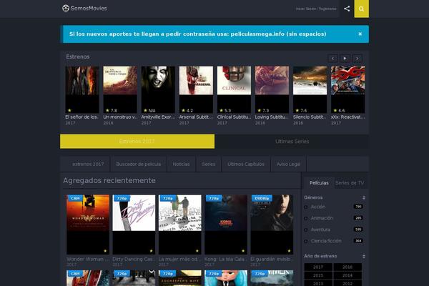Open xXx: Reactivated poster
The image size is (429, 286).
347,89
